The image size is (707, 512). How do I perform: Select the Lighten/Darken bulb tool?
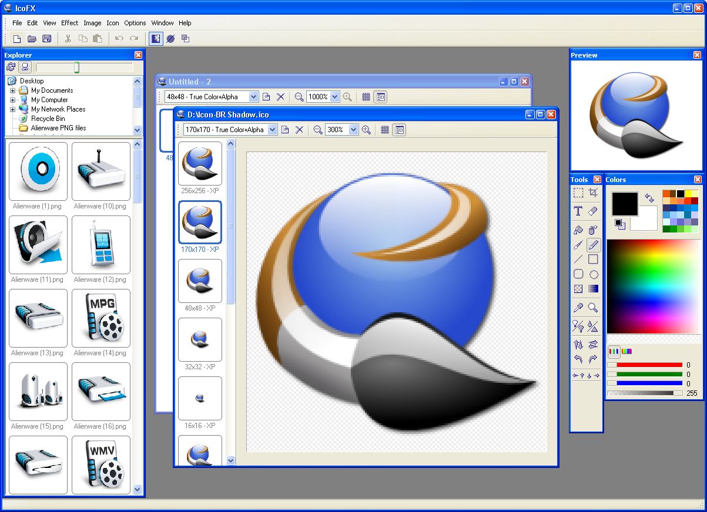(578, 325)
